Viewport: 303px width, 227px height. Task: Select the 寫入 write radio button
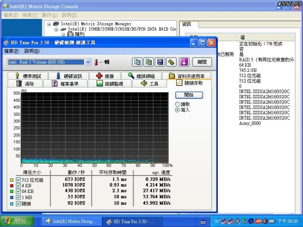tap(177, 110)
